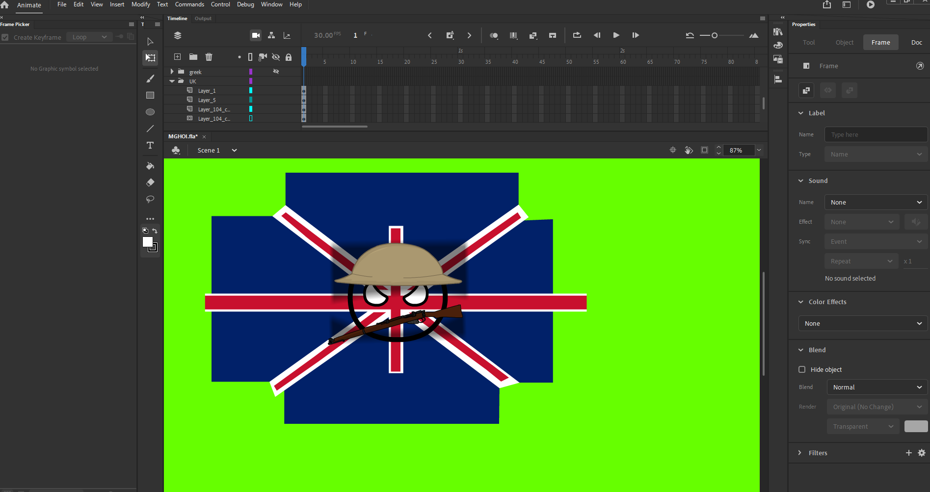Activate the Lasso tool

[150, 199]
